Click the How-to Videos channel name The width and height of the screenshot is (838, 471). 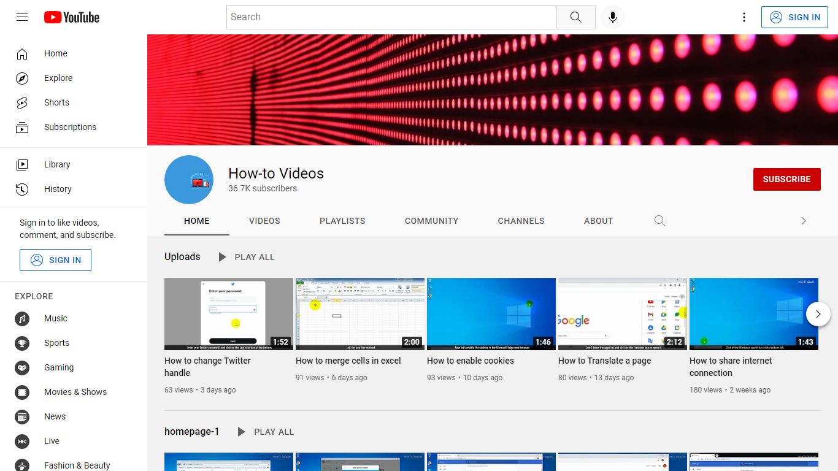pyautogui.click(x=276, y=174)
